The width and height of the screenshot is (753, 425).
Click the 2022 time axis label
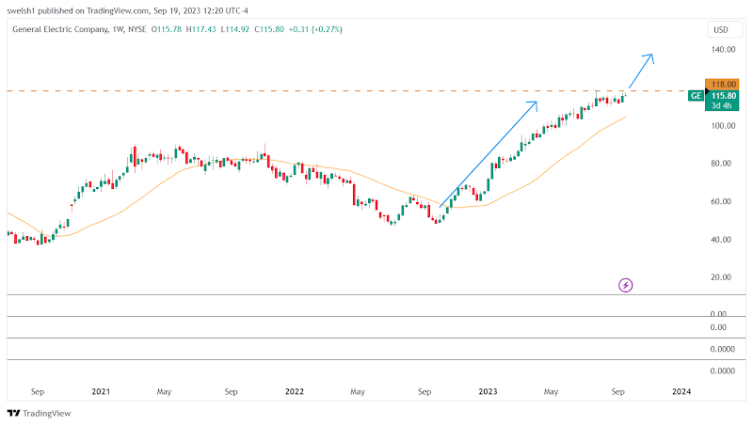tap(295, 391)
